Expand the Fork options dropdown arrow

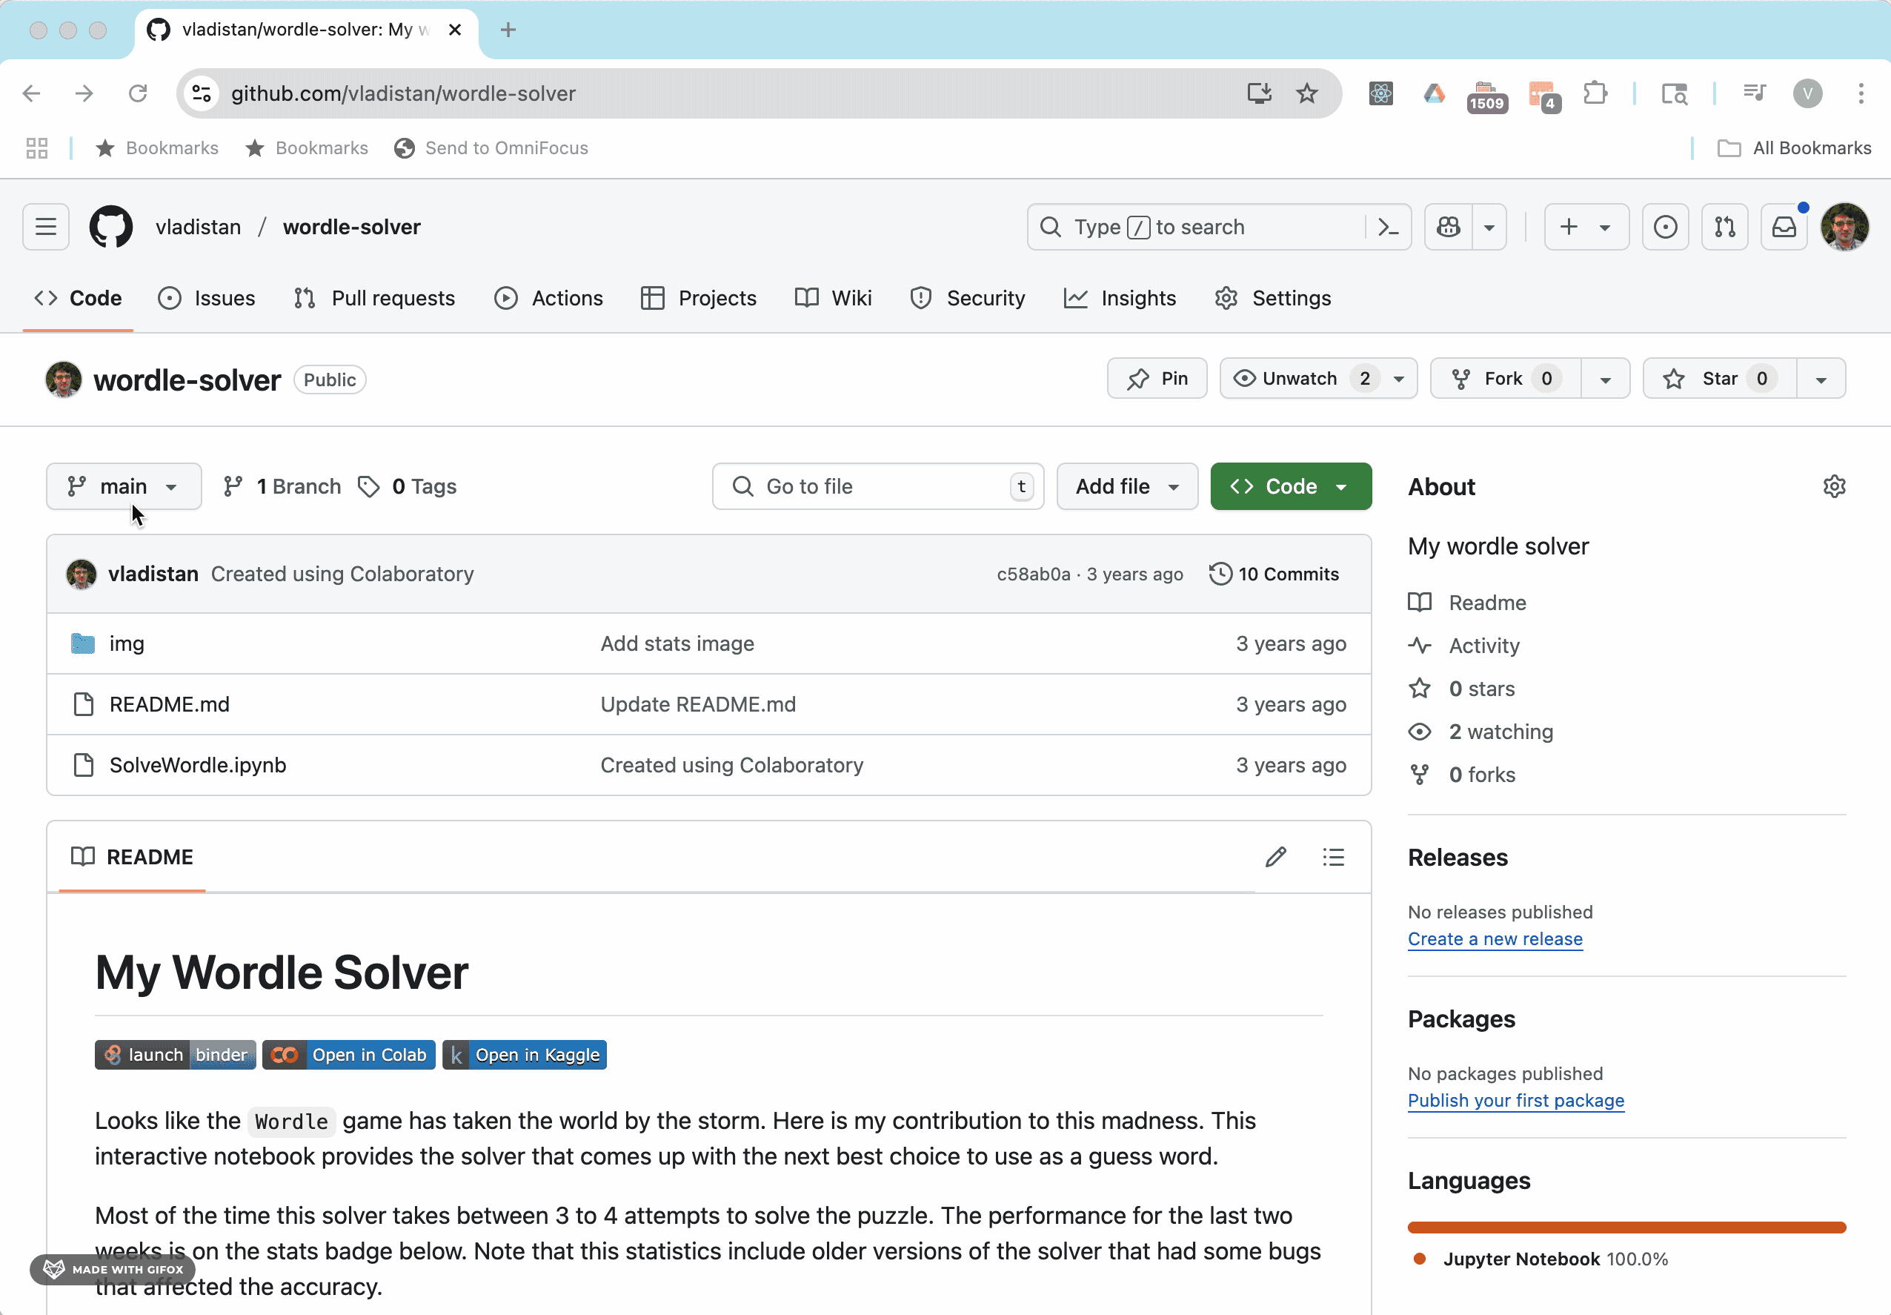(1605, 379)
